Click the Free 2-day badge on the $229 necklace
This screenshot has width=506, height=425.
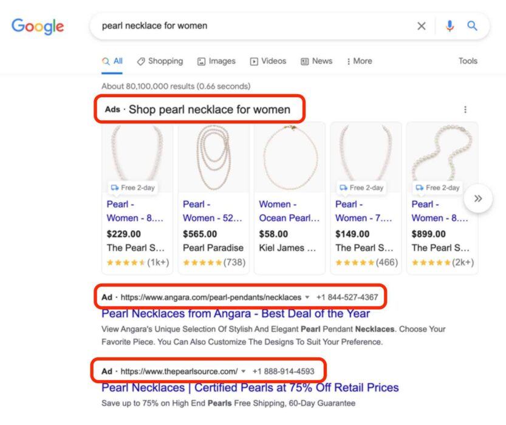(x=132, y=188)
